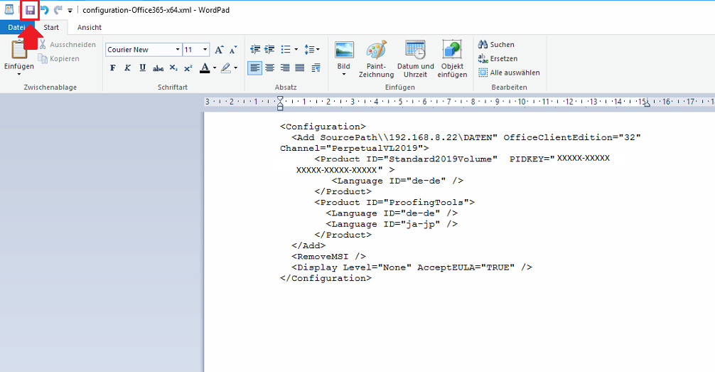
Task: Click the 'Channel="PerpetualVL2019">' text line
Action: pos(355,149)
